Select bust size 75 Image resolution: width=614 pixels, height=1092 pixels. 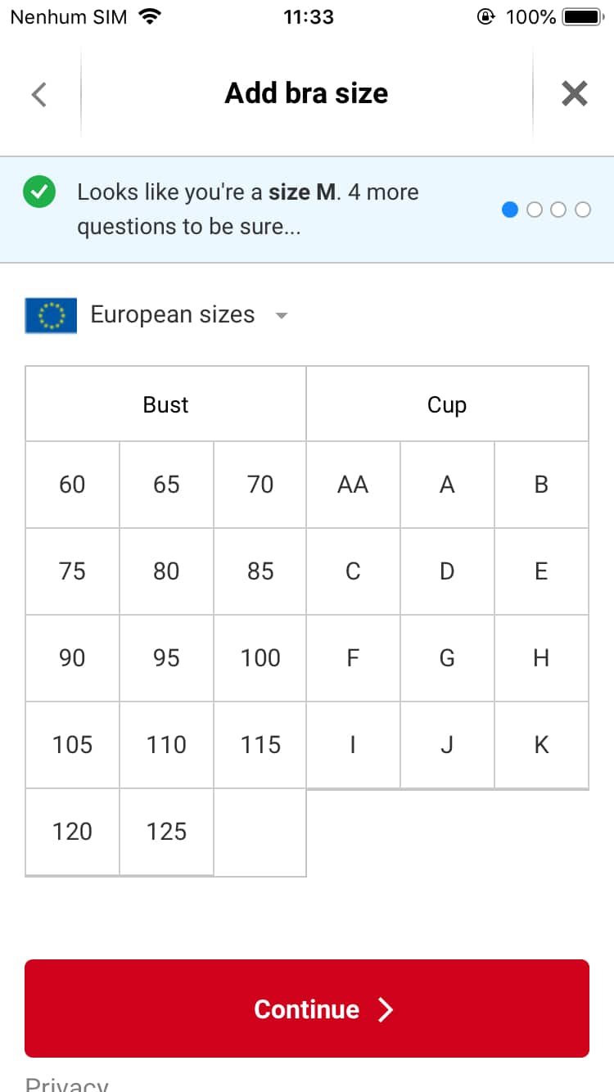(x=72, y=571)
